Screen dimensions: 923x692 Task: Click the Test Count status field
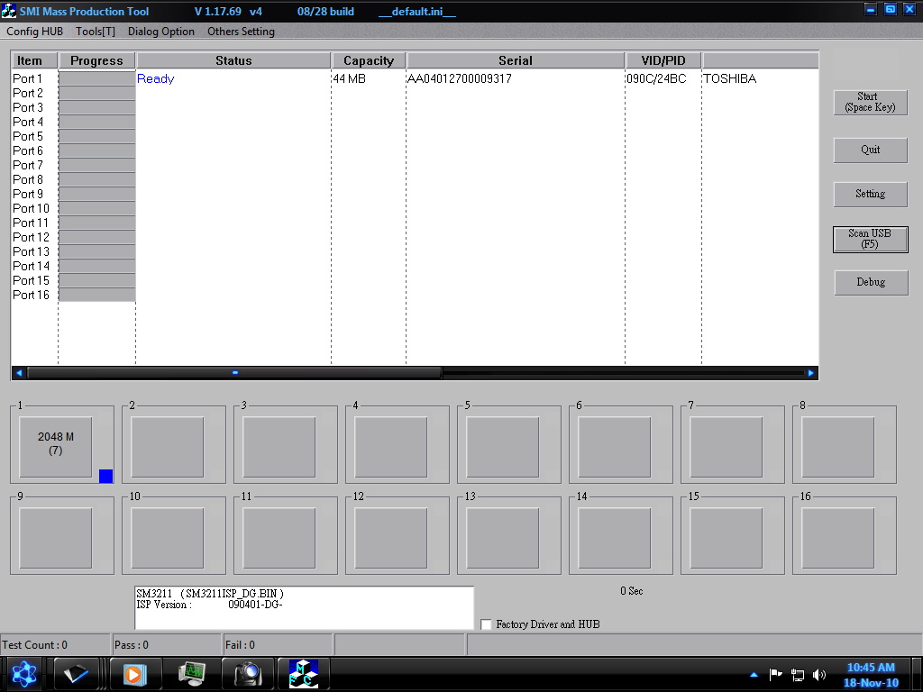point(55,645)
